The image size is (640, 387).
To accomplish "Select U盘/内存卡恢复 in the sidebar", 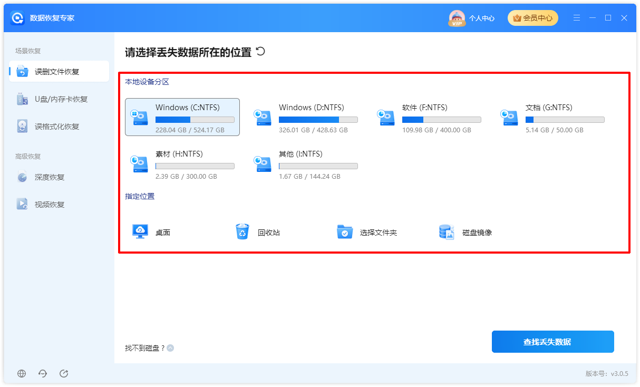I will [59, 99].
